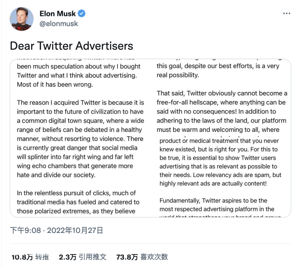The width and height of the screenshot is (299, 268).
Task: Click the paragraph beginning "That said, Twitter obviously"
Action: point(222,112)
